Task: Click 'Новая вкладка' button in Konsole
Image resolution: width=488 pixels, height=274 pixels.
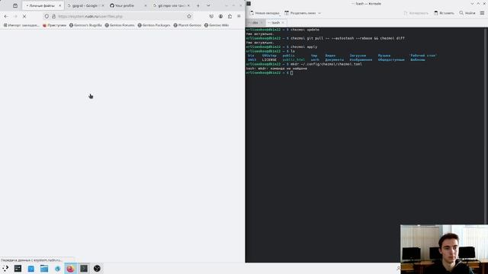Action: (265, 13)
